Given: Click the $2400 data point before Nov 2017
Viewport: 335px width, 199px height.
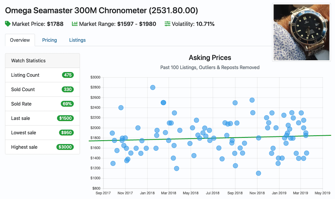Looking at the screenshot, I should pyautogui.click(x=121, y=108).
